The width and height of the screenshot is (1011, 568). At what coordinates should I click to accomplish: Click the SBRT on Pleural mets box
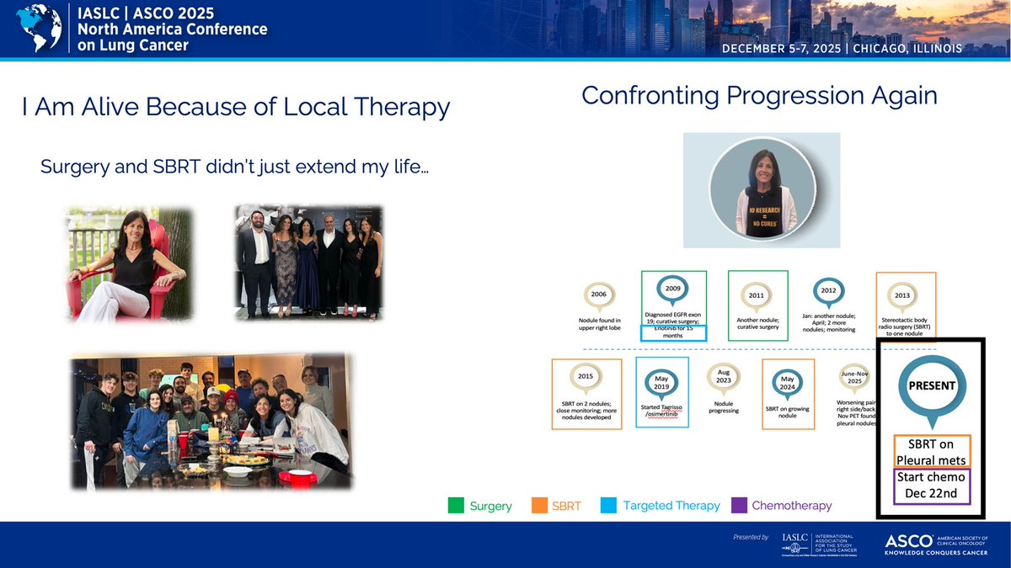coord(931,451)
